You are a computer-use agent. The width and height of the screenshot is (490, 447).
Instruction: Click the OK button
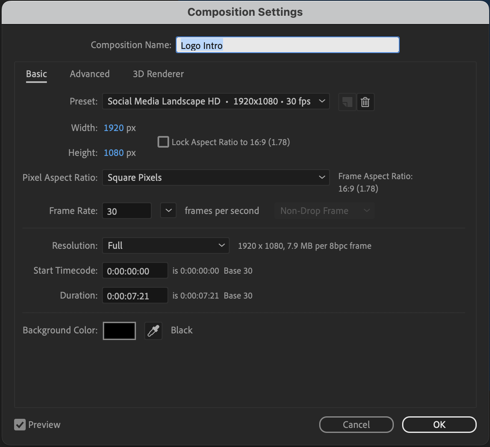tap(439, 425)
